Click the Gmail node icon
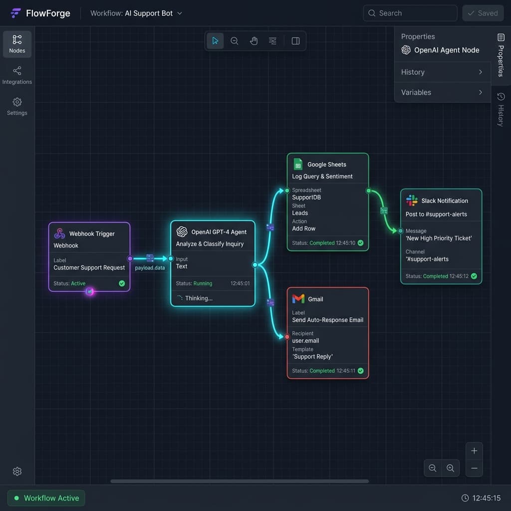This screenshot has width=511, height=511. point(298,298)
